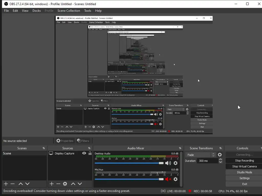Click the 'Encoding overloaded!' status message
Image resolution: width=262 pixels, height=196 pixels.
[67, 191]
